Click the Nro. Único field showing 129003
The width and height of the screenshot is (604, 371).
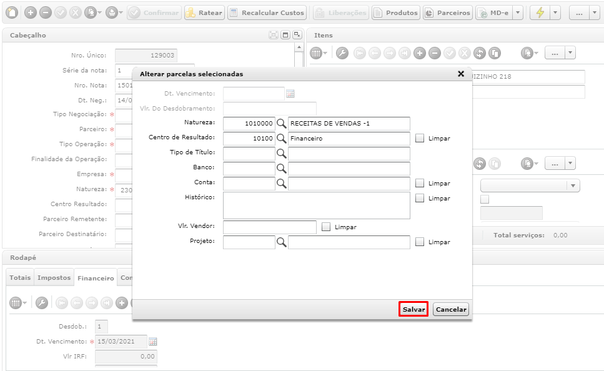point(146,56)
